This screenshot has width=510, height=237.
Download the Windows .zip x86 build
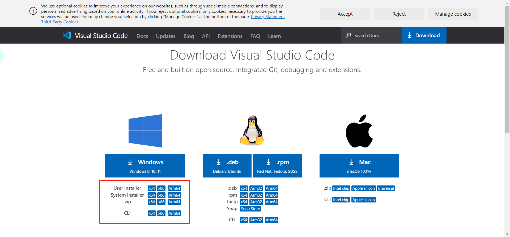161,202
